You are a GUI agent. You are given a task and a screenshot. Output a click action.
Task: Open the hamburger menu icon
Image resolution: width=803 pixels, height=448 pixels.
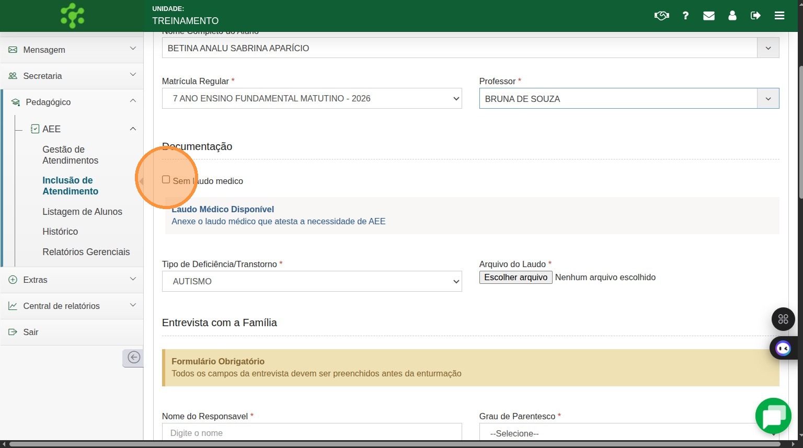(779, 16)
